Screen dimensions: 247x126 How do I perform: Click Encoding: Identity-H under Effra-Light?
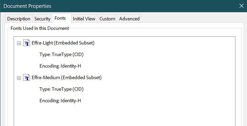tap(60, 66)
